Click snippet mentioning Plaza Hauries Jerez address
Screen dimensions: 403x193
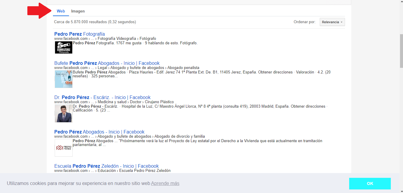click(202, 74)
